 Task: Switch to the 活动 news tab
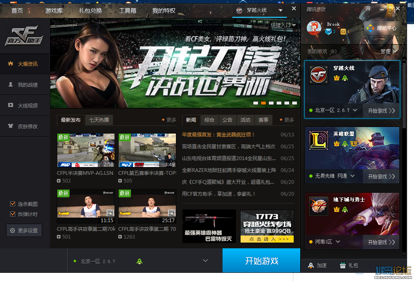point(245,120)
